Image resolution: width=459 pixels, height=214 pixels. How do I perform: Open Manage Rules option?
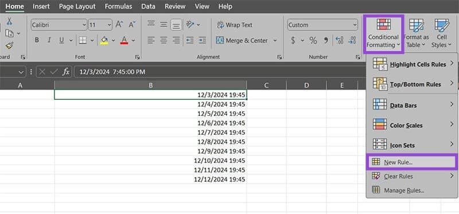[x=404, y=190]
